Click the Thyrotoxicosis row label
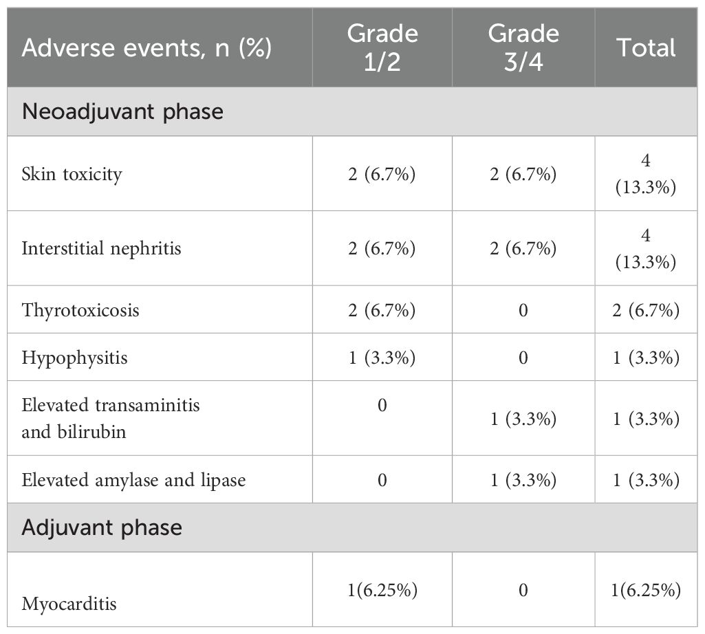Screen dimensions: 705x634 [80, 310]
